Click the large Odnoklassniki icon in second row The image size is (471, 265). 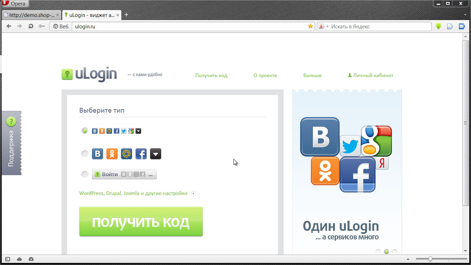pyautogui.click(x=112, y=154)
